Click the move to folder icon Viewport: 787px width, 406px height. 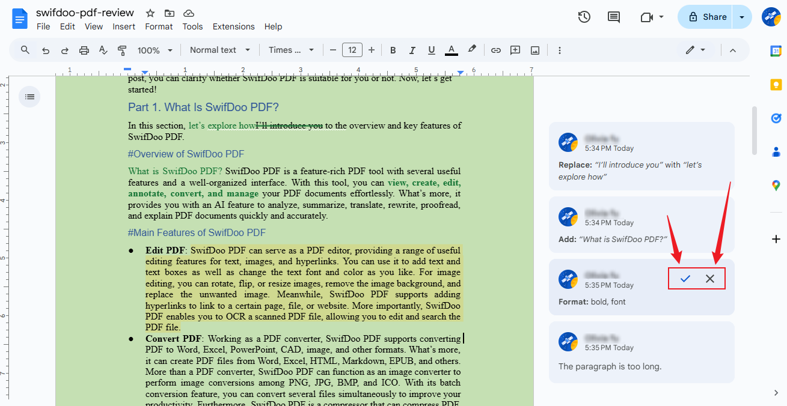[x=170, y=13]
